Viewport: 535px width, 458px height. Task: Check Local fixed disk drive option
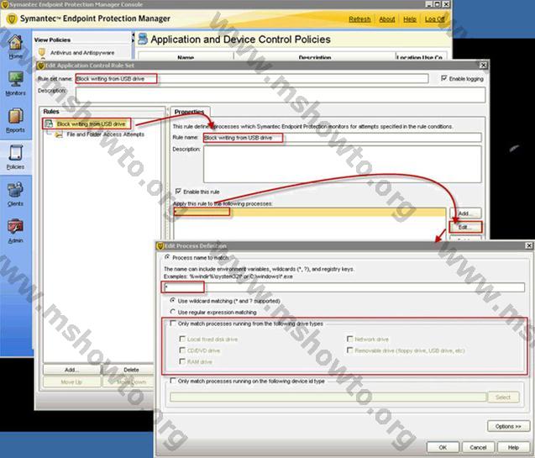(182, 339)
